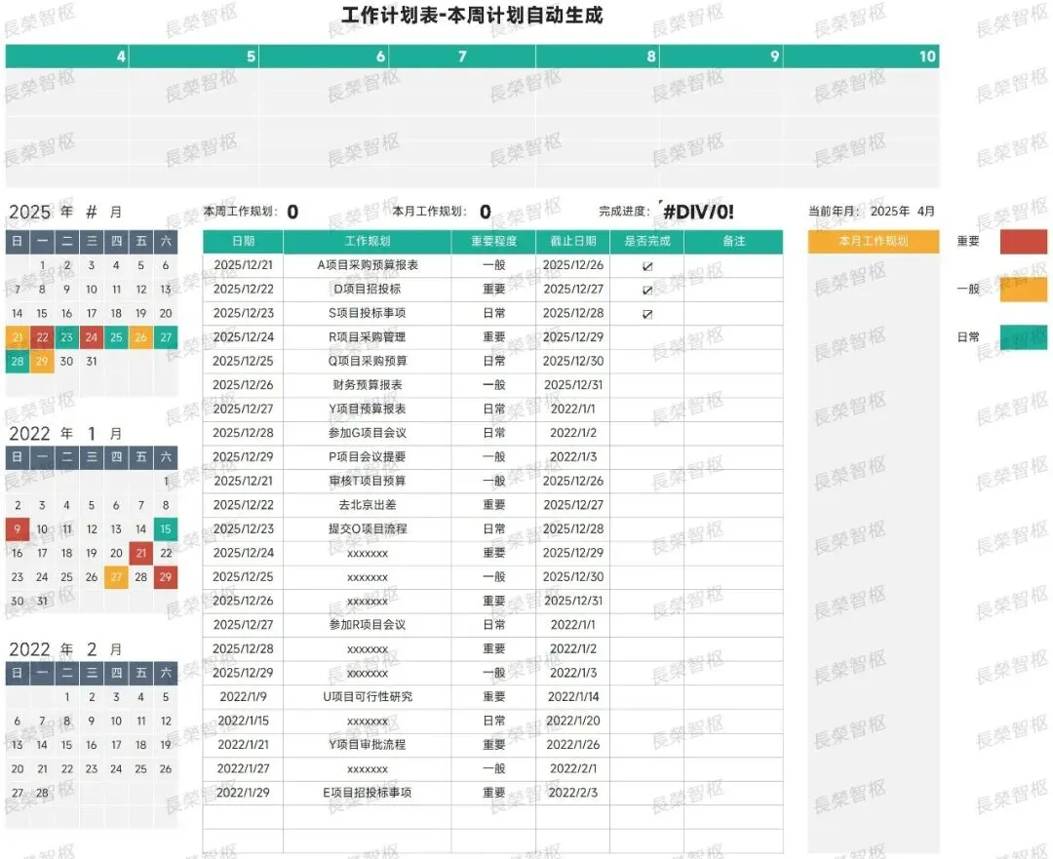Screen dimensions: 1053x859
Task: Select green day 15 in January 2022 calendar
Action: pyautogui.click(x=166, y=529)
